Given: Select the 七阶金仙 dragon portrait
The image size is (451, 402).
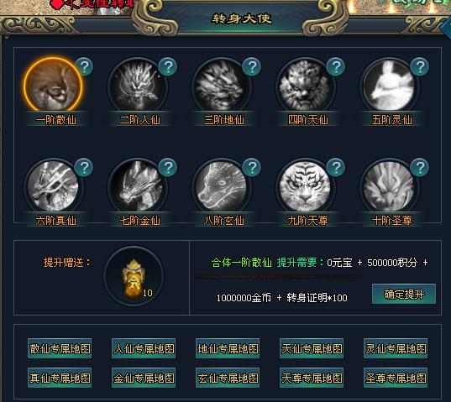Looking at the screenshot, I should 137,186.
